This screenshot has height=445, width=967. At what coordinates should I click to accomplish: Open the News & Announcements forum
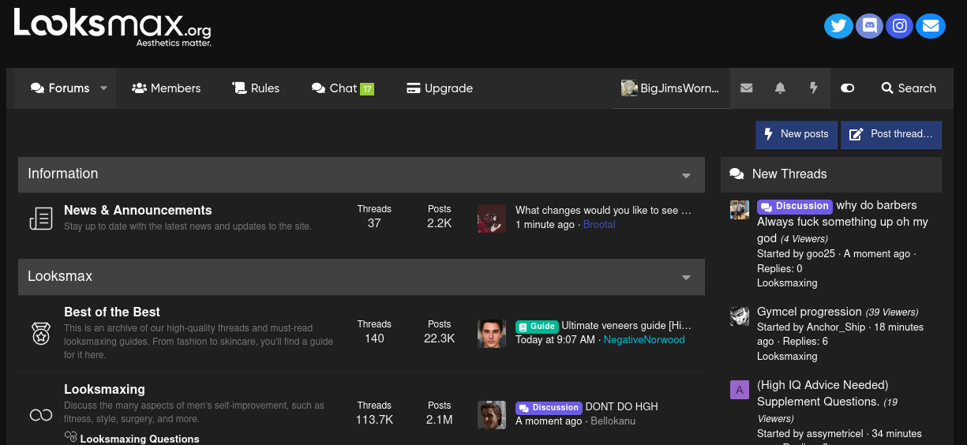pyautogui.click(x=138, y=210)
